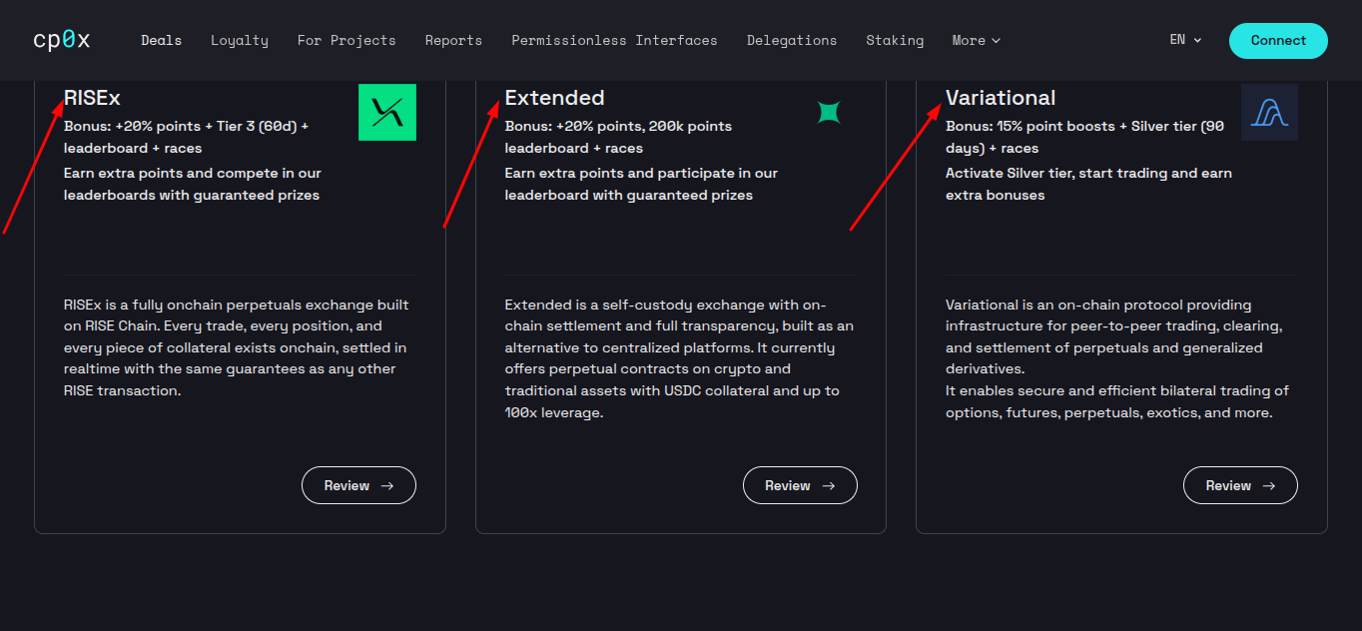Click the RISEx card title
The height and width of the screenshot is (631, 1362).
pos(92,98)
